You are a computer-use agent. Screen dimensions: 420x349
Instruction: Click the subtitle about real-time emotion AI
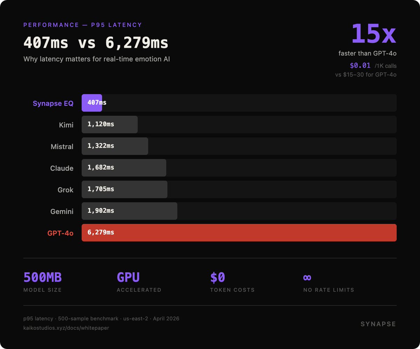point(97,59)
